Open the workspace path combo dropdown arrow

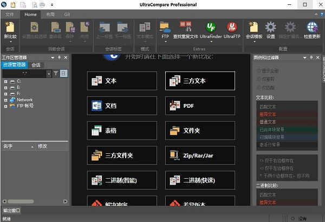pyautogui.click(x=49, y=74)
